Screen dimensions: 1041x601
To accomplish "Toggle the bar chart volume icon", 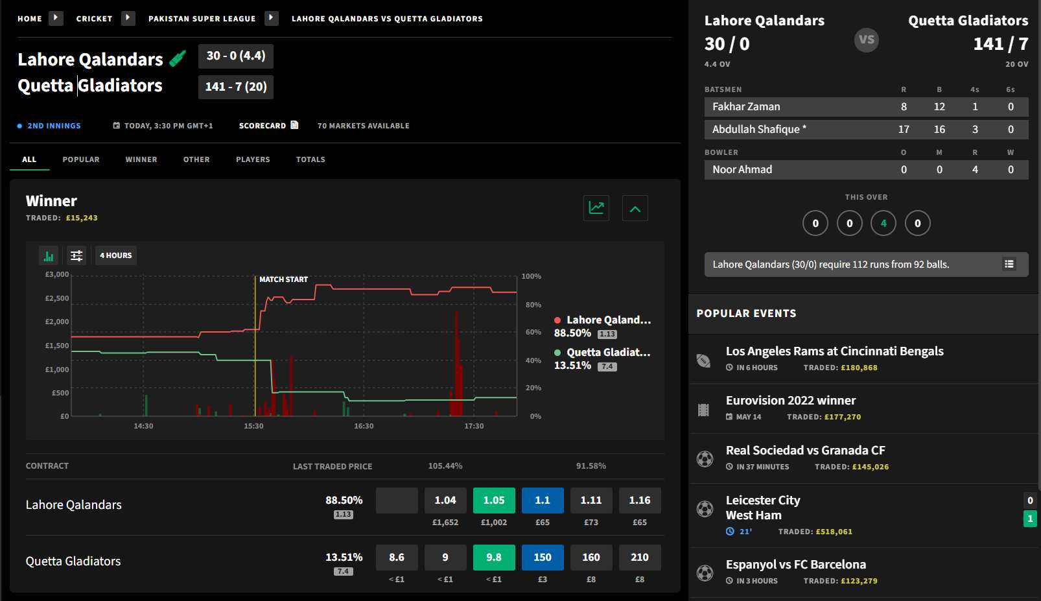I will pyautogui.click(x=49, y=255).
